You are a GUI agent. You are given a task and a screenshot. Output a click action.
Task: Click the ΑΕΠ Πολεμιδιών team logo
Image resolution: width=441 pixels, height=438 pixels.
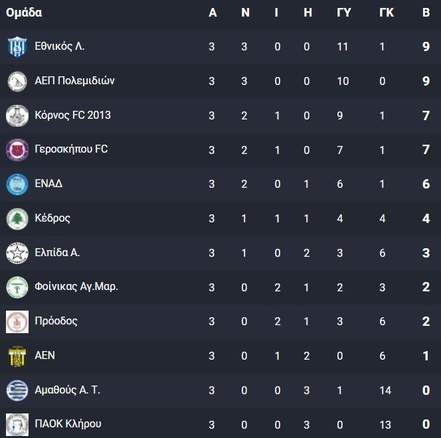coord(17,82)
